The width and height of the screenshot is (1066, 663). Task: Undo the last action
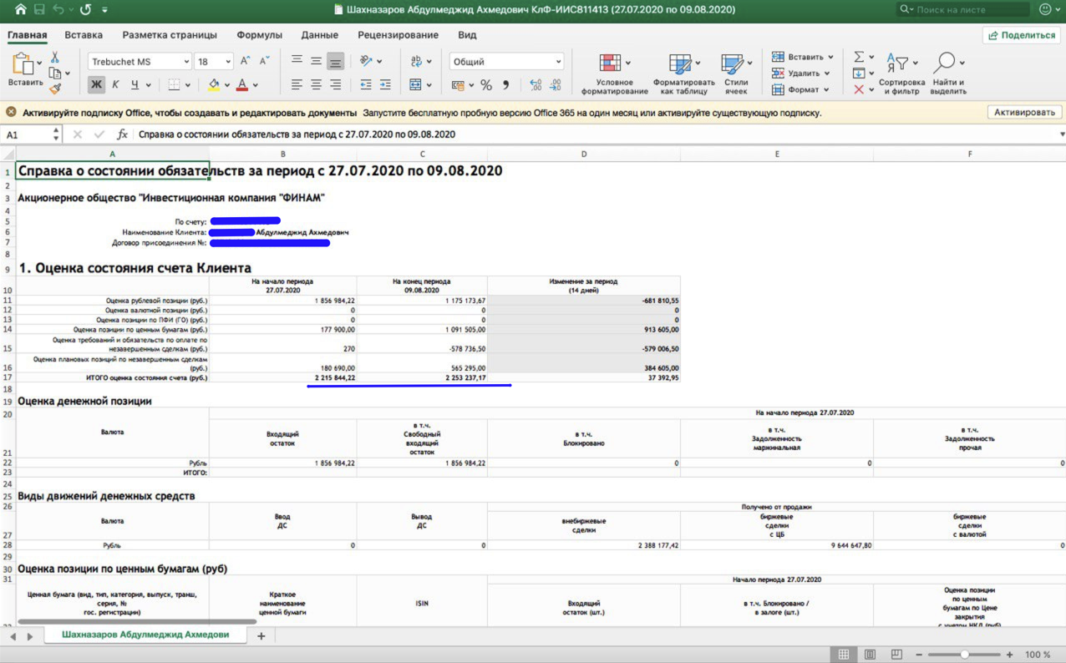click(x=58, y=9)
